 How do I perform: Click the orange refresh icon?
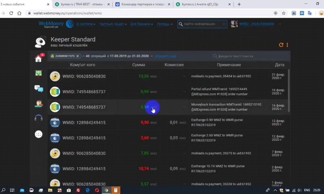click(x=281, y=45)
